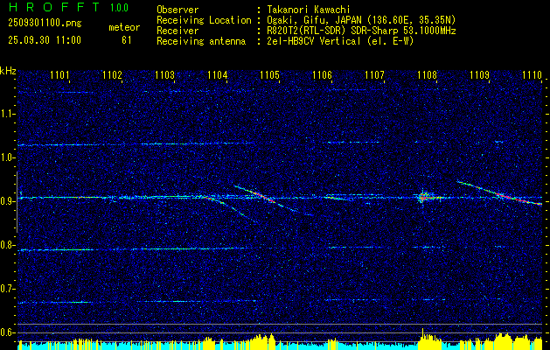Click the 1101 time marker

pyautogui.click(x=59, y=74)
